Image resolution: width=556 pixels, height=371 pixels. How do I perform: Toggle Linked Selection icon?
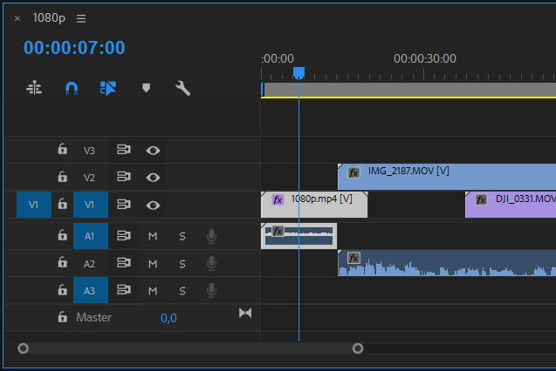point(108,88)
